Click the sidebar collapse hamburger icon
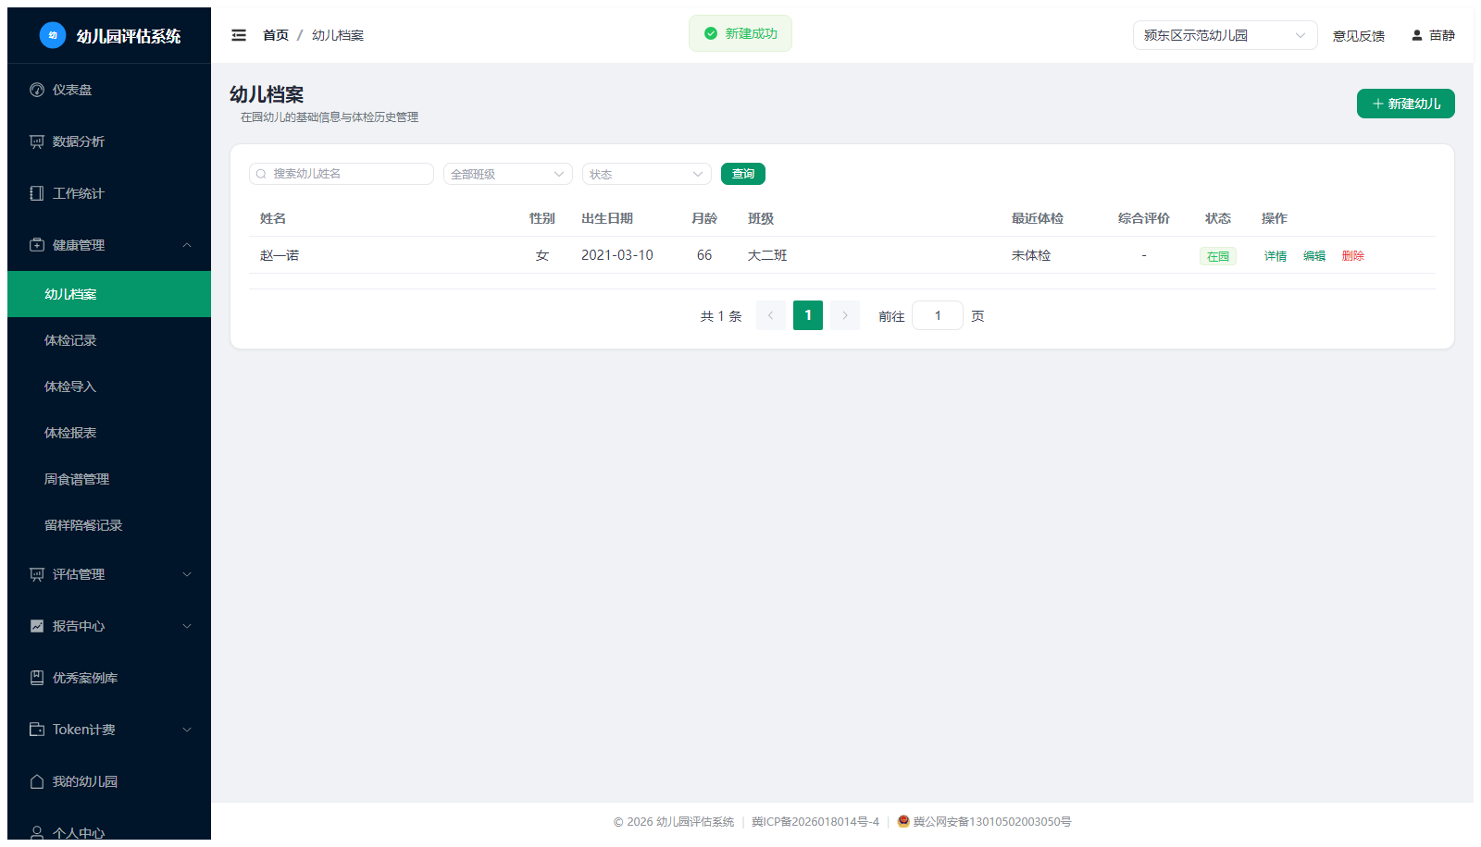The image size is (1481, 847). click(239, 35)
